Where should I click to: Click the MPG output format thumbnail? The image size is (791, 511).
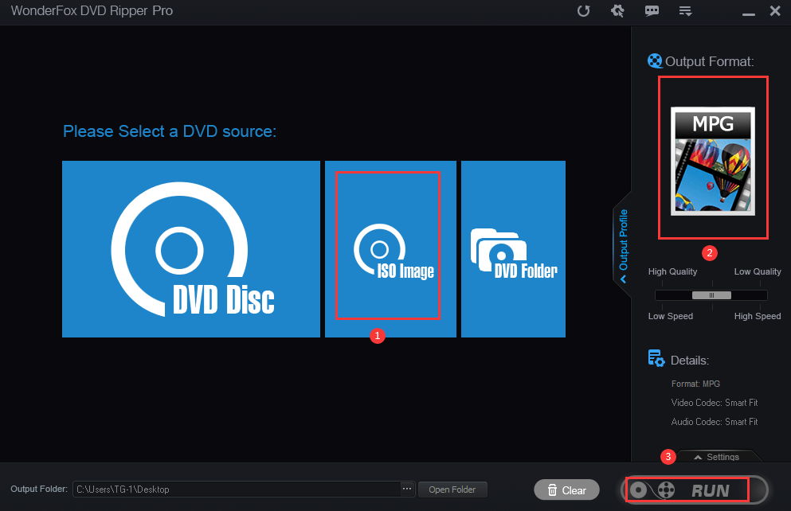(712, 160)
